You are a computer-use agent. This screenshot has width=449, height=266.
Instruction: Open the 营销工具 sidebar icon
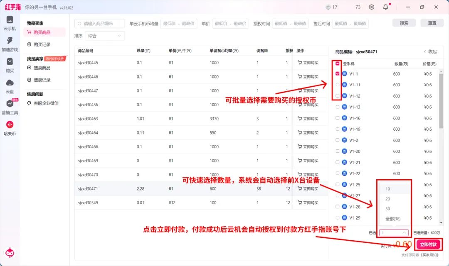tap(10, 103)
